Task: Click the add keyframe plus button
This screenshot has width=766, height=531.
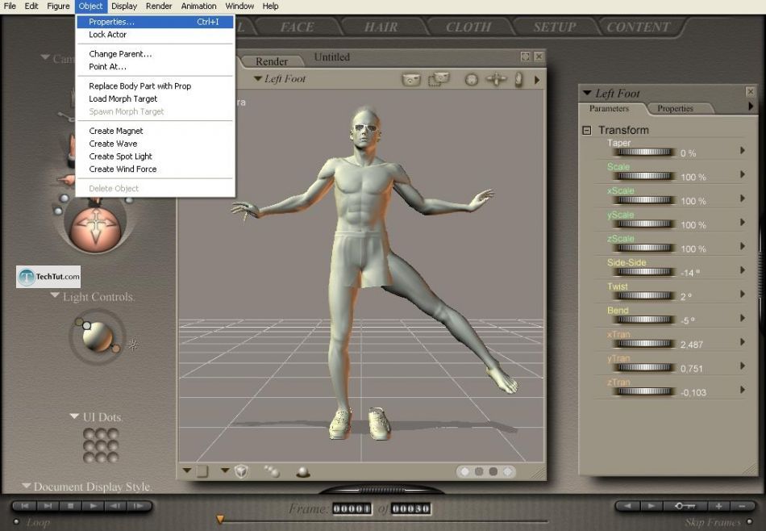Action: point(718,506)
